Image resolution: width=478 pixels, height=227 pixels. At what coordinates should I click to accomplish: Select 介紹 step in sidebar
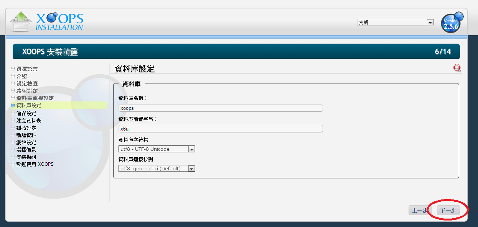21,76
